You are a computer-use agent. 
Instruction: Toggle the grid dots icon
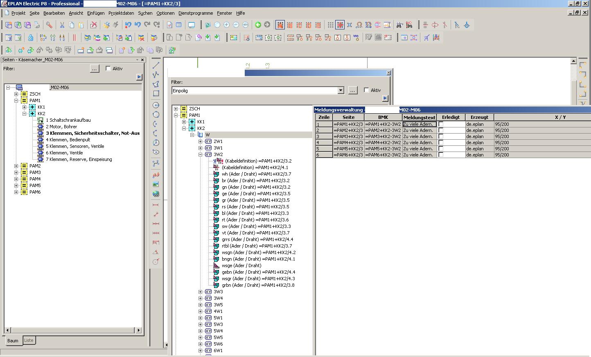[330, 25]
